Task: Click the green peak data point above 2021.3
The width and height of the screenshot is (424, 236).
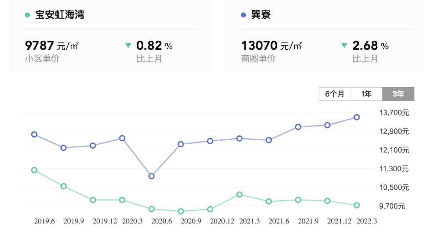Action: tap(239, 195)
